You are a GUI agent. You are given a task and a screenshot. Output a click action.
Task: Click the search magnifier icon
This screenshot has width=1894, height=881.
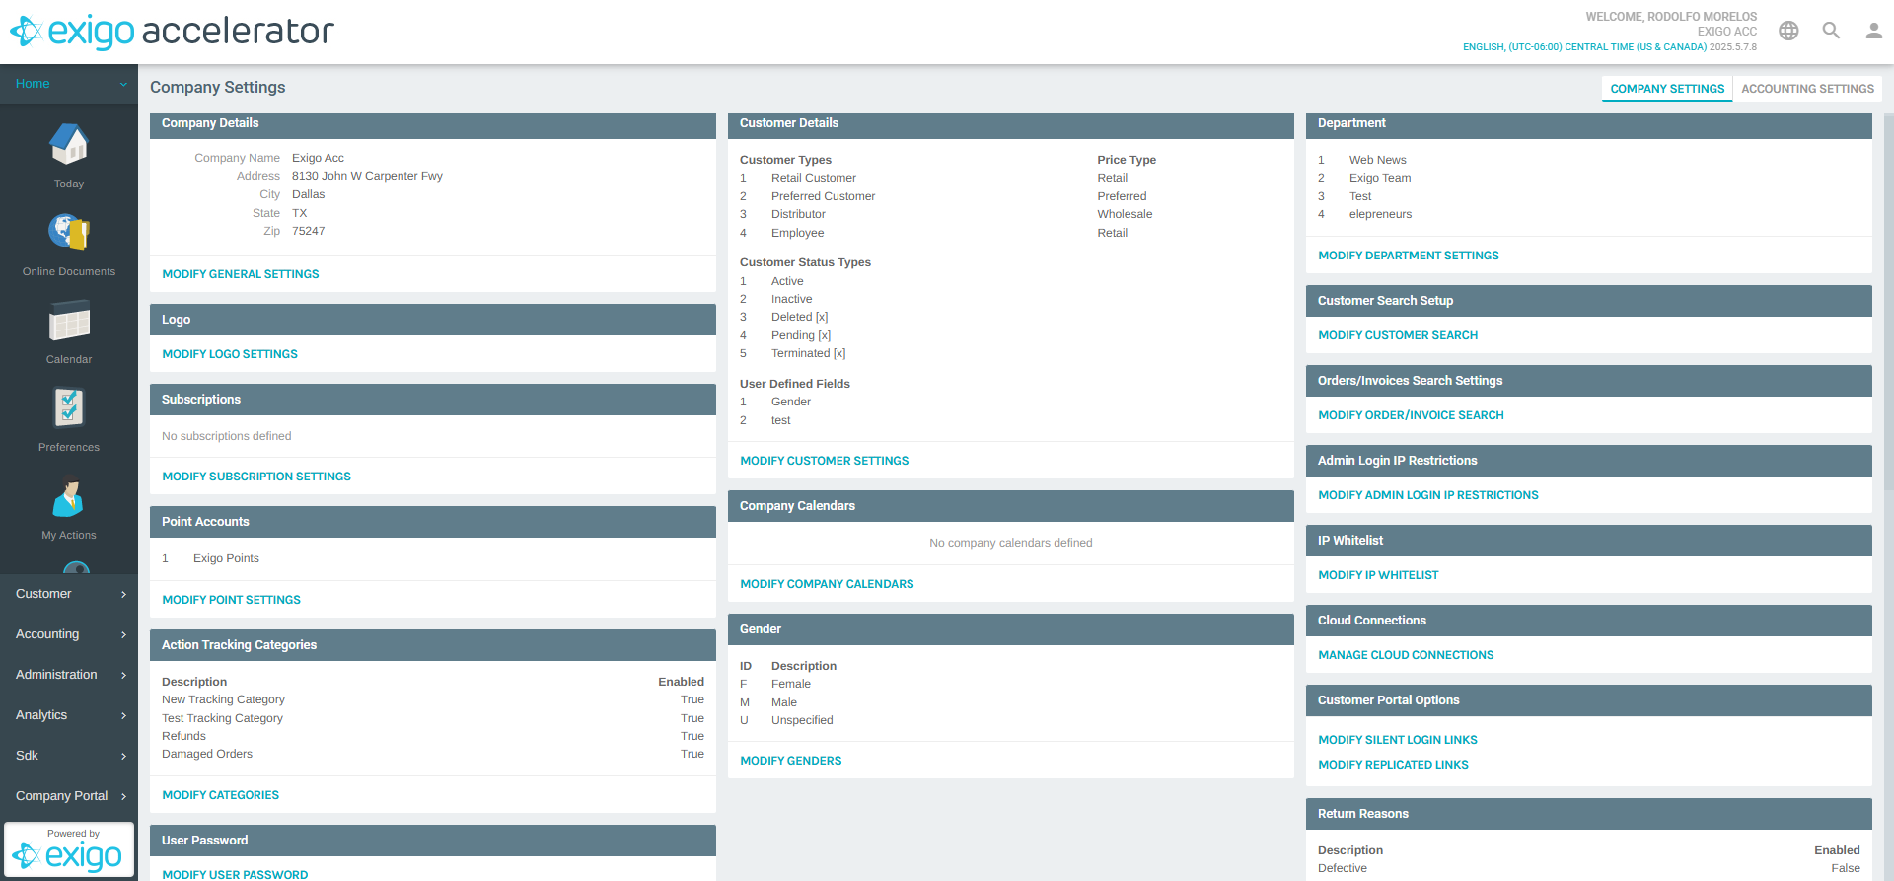(x=1831, y=31)
